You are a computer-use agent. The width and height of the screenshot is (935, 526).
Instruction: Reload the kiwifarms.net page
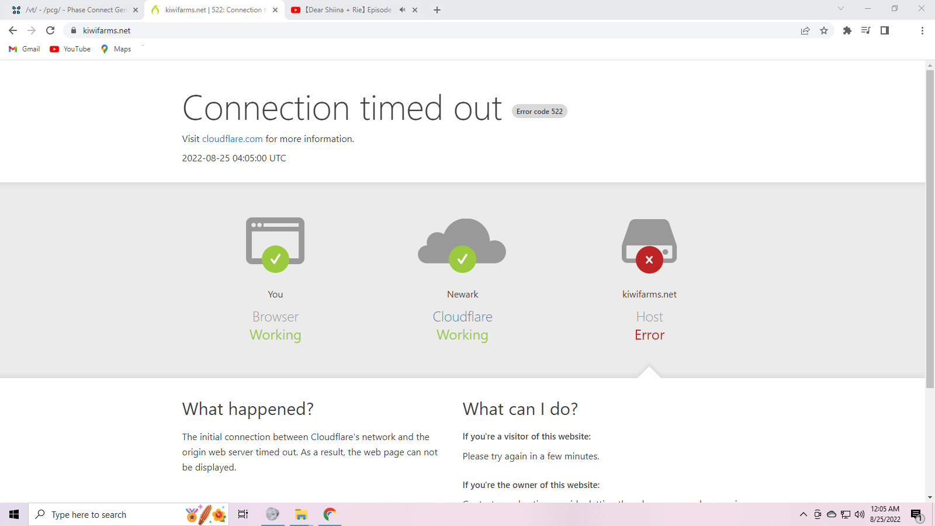click(50, 30)
